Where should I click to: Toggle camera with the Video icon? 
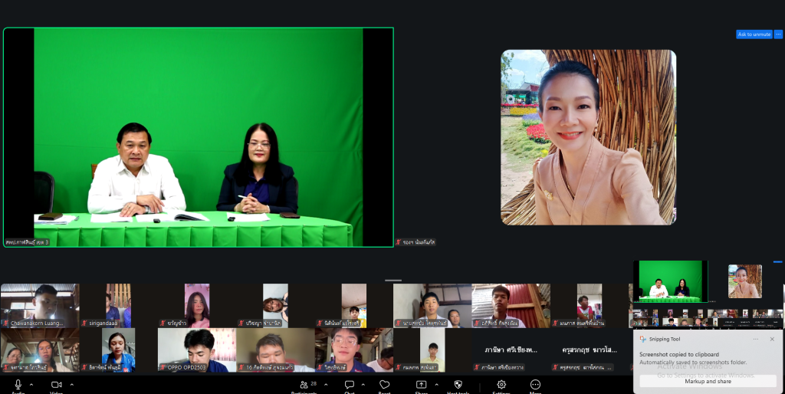pos(56,385)
